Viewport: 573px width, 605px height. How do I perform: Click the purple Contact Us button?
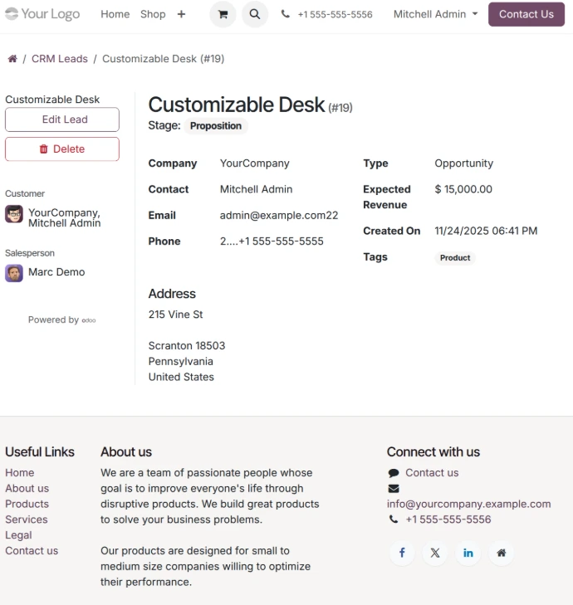[x=526, y=14]
